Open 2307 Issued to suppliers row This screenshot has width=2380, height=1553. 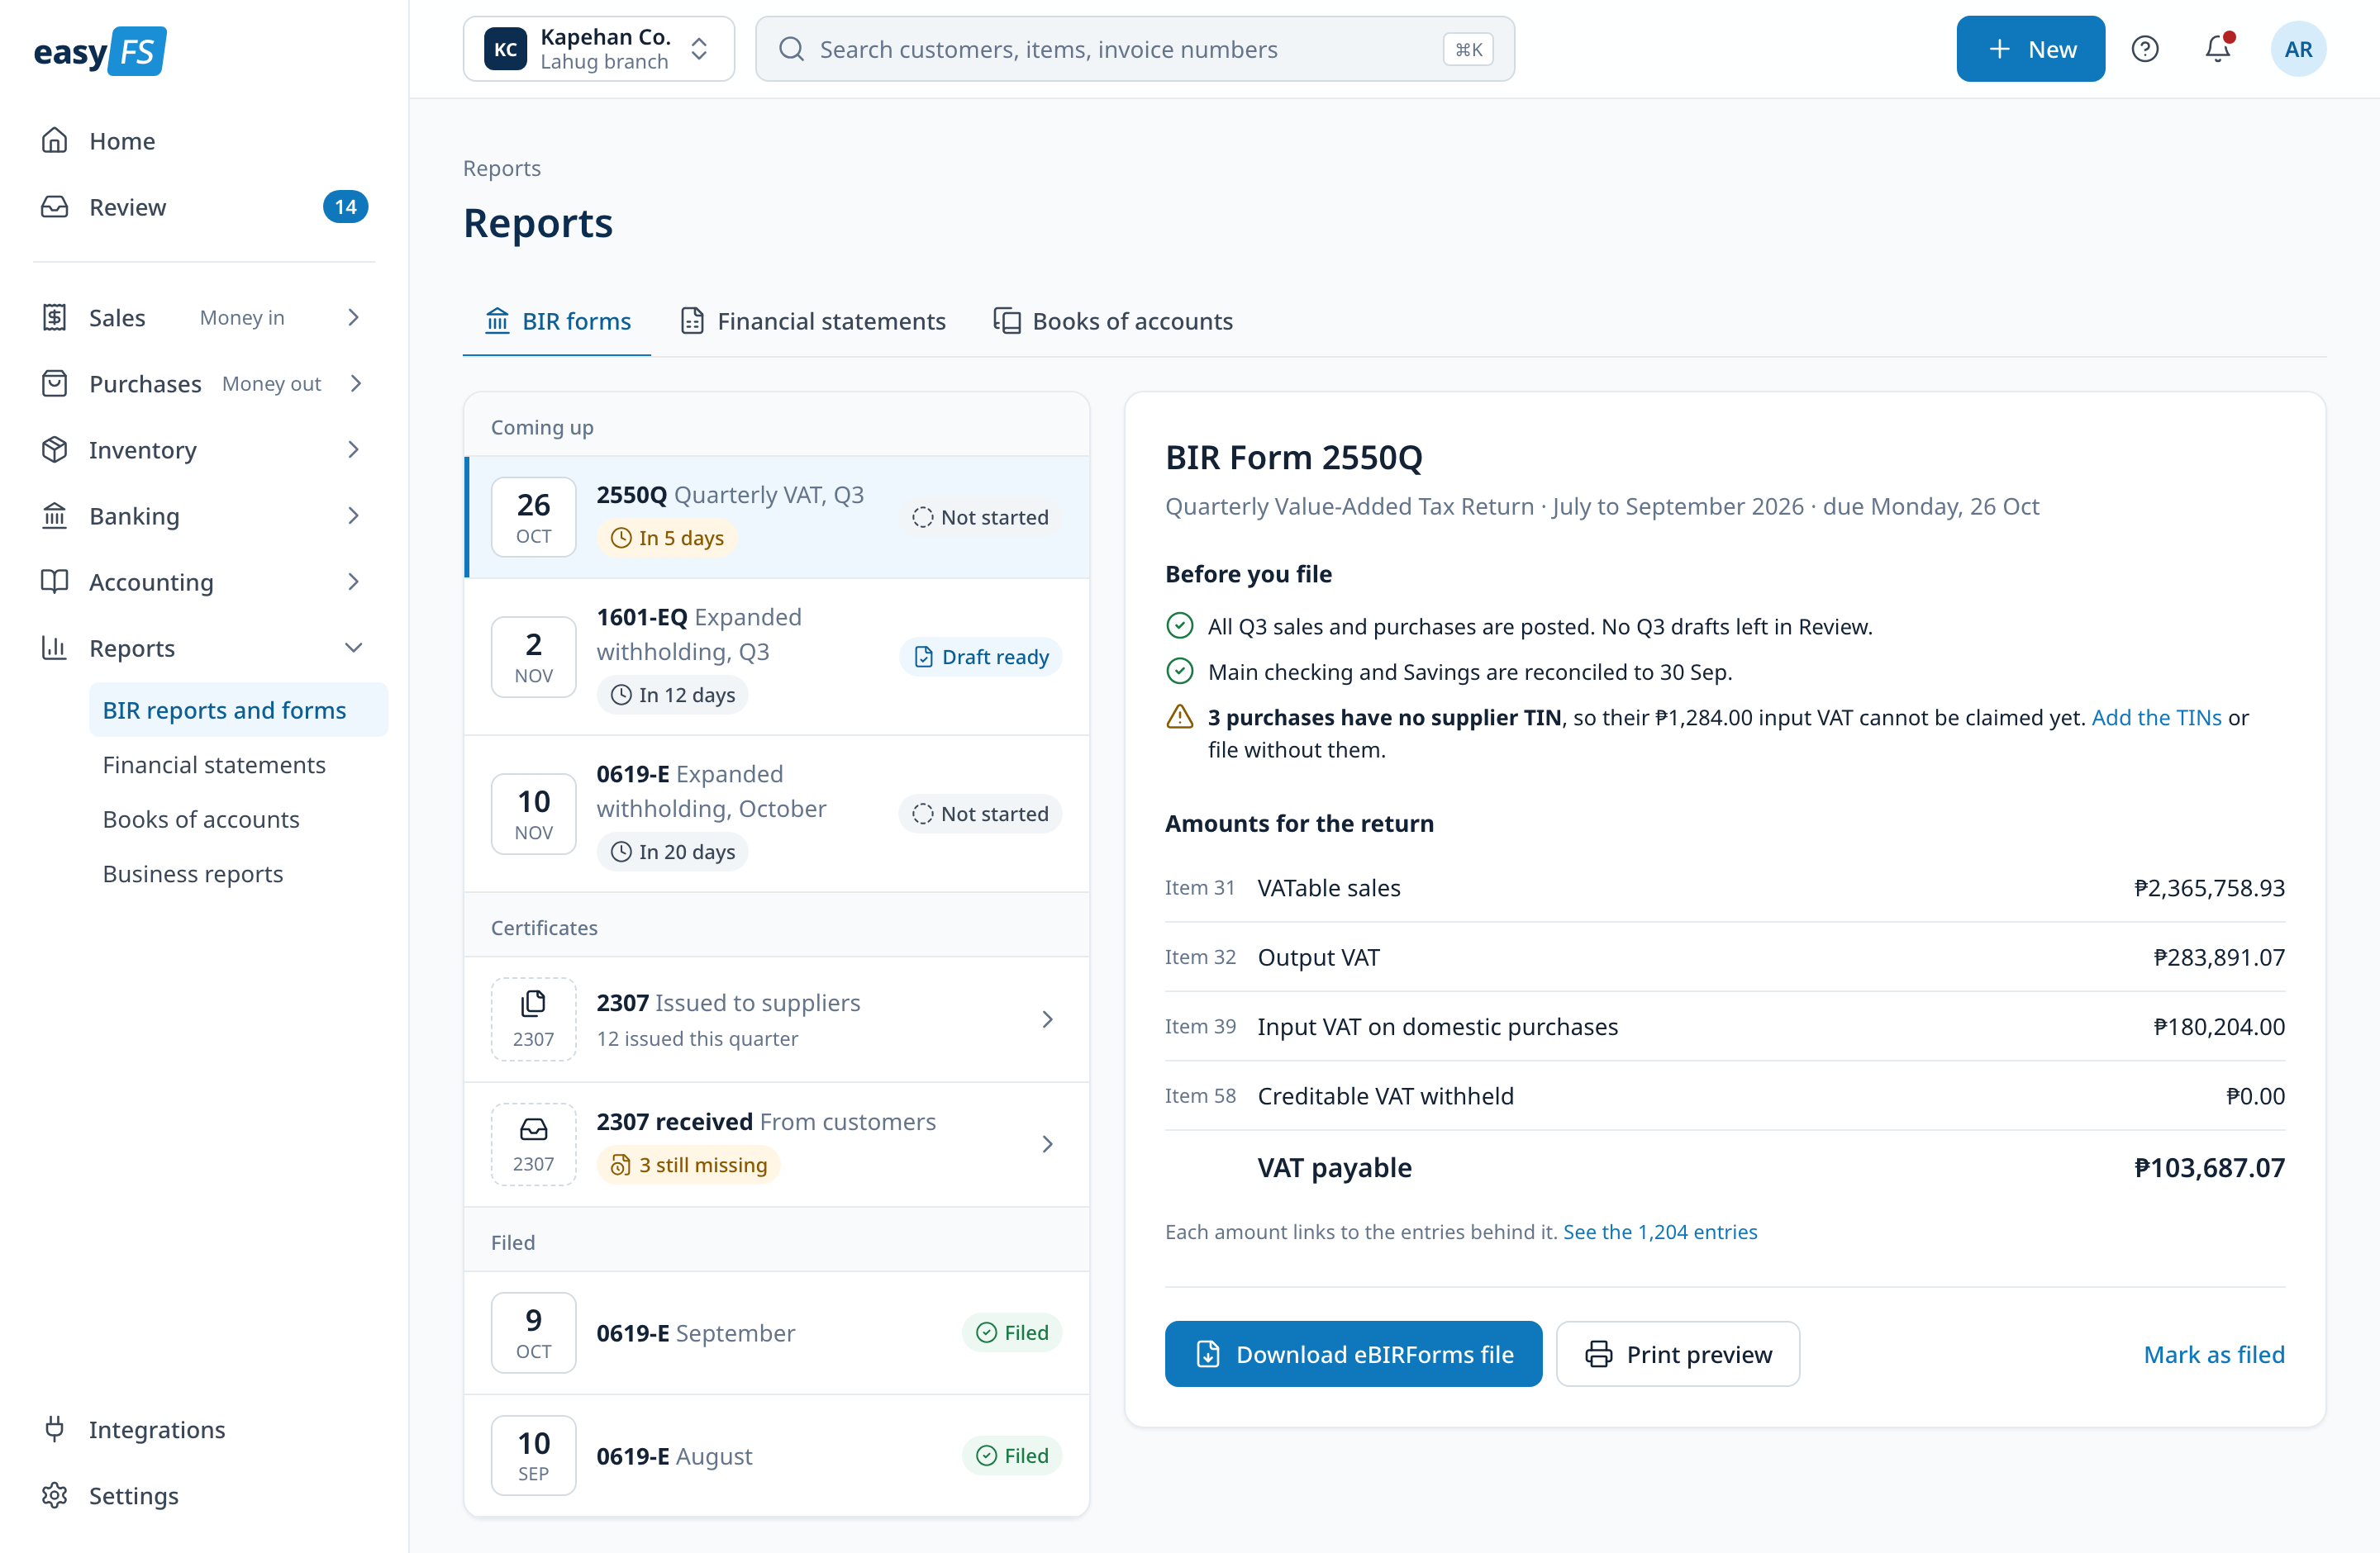tap(776, 1019)
